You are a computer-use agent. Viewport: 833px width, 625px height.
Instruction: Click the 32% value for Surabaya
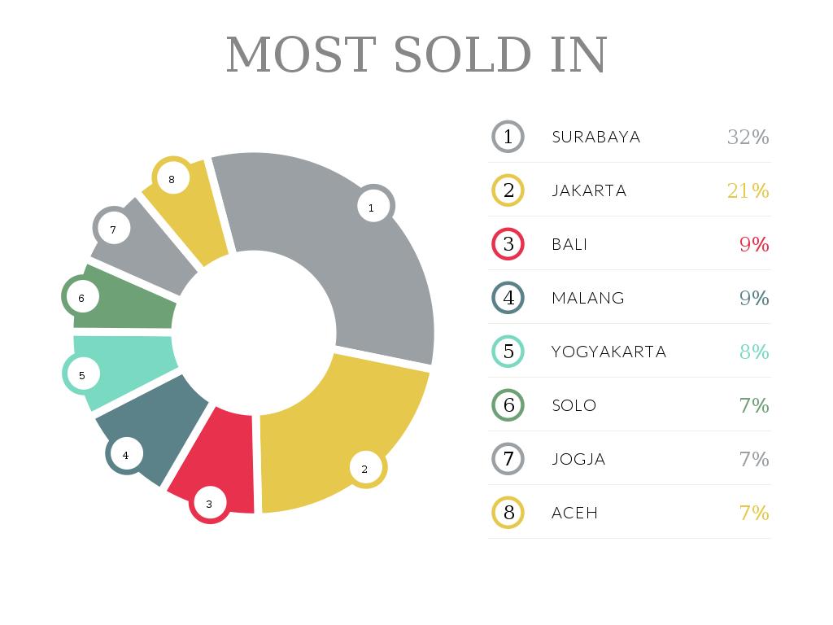(x=748, y=137)
